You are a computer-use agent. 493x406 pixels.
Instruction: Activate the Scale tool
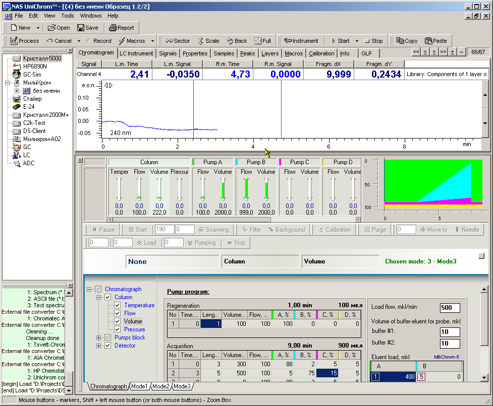208,41
